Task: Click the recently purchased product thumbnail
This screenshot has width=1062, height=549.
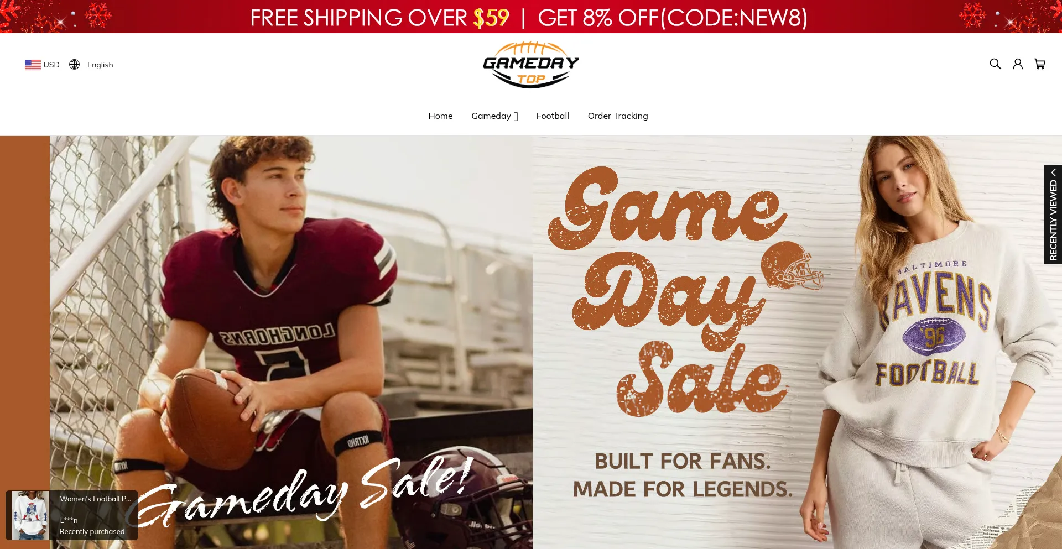Action: (30, 515)
